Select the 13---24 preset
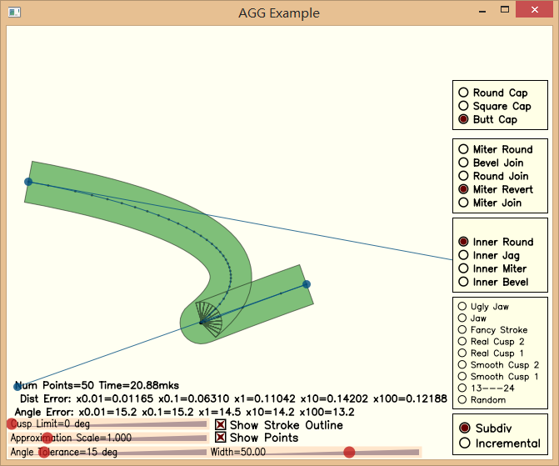This screenshot has height=466, width=559. 486,388
